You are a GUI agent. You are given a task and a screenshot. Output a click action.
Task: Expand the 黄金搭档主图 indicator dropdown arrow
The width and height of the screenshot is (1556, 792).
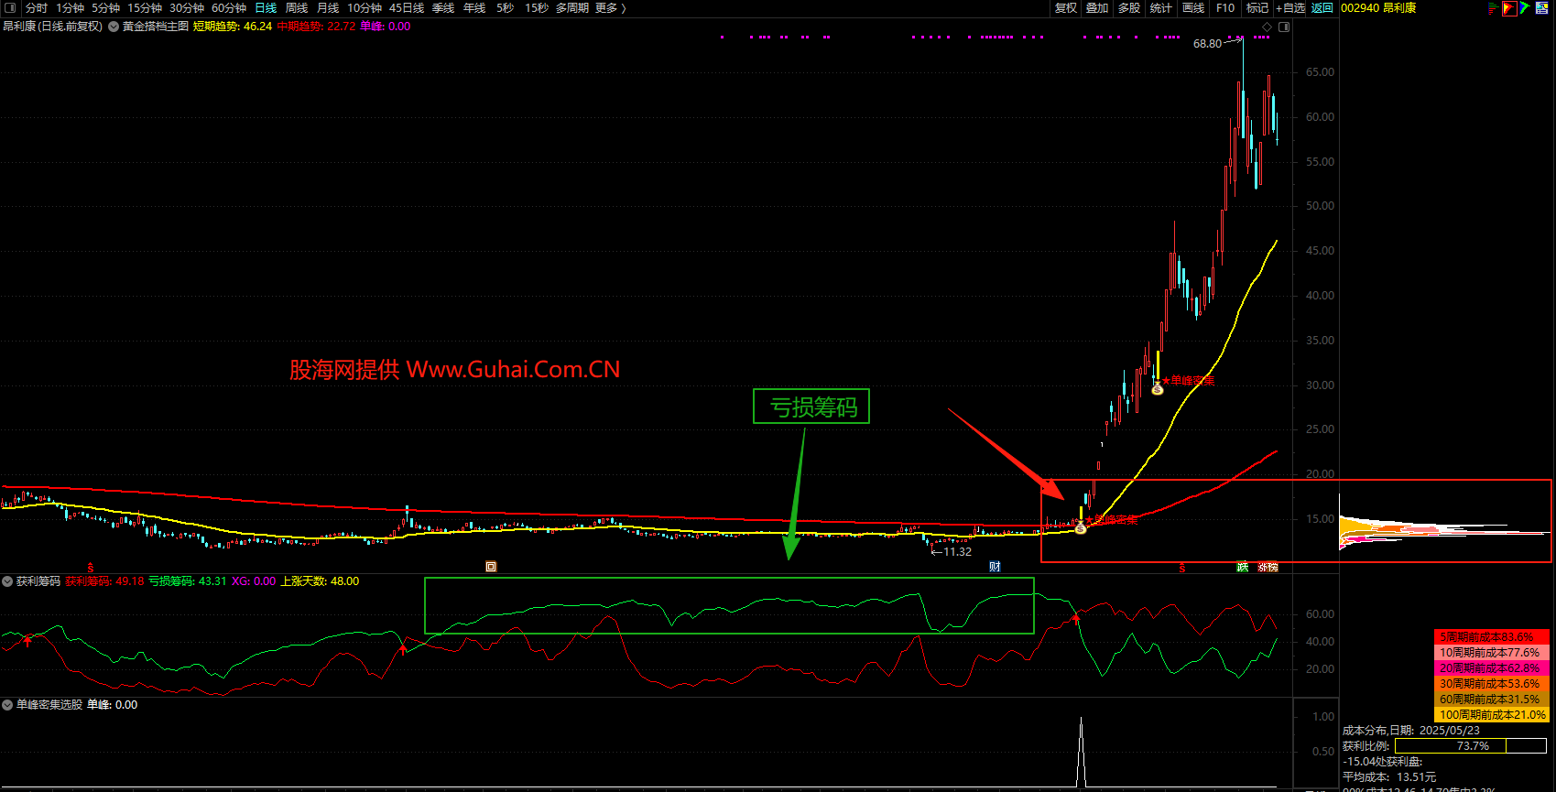pyautogui.click(x=114, y=27)
